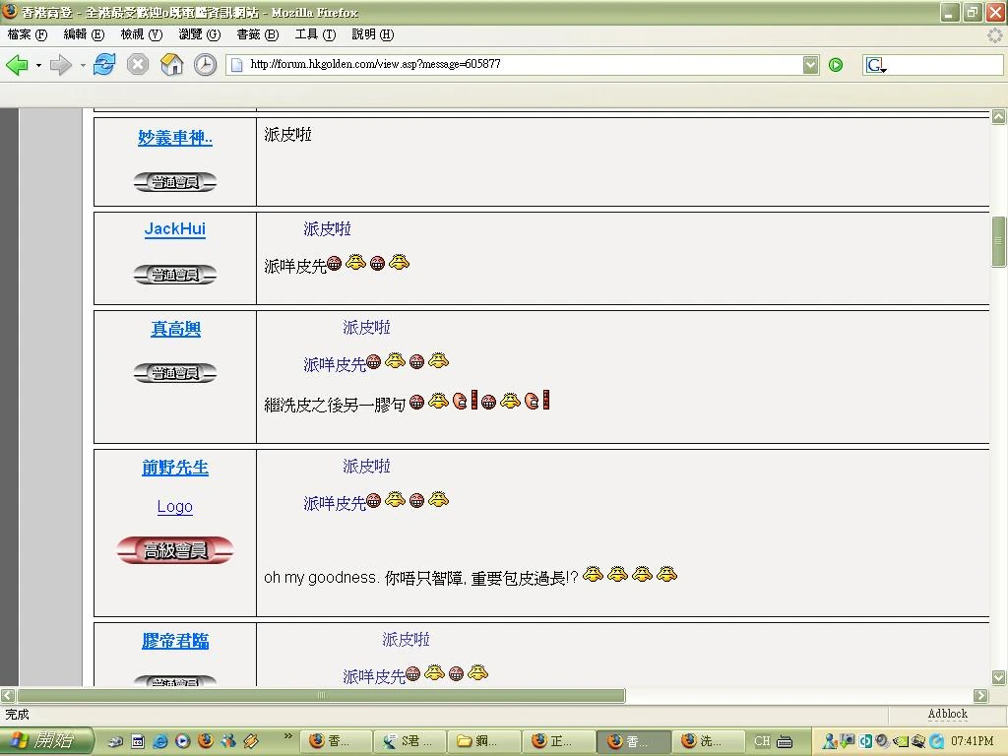Open user profile 真高興
Image resolution: width=1008 pixels, height=756 pixels.
175,329
